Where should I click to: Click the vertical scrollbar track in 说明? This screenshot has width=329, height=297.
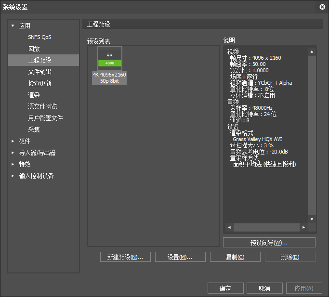coord(312,135)
